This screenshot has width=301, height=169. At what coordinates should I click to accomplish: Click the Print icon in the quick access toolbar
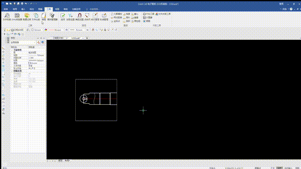[22, 4]
